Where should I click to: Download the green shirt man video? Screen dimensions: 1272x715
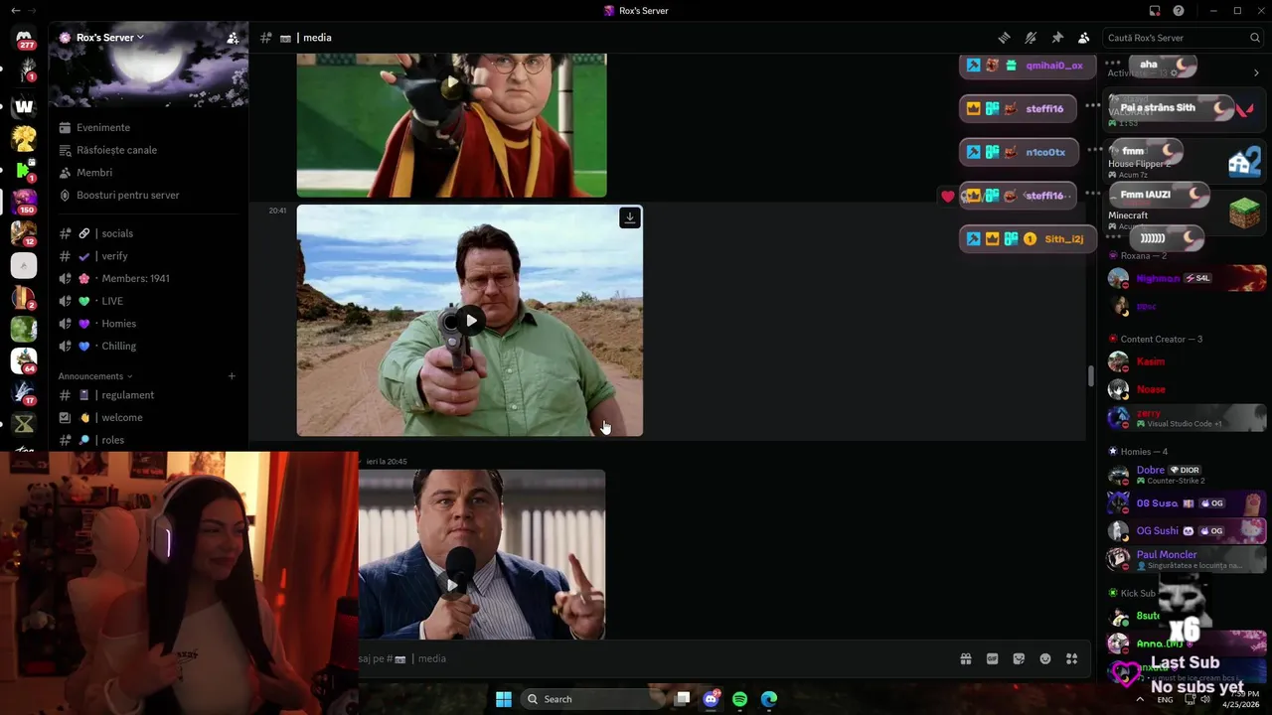[x=629, y=217]
